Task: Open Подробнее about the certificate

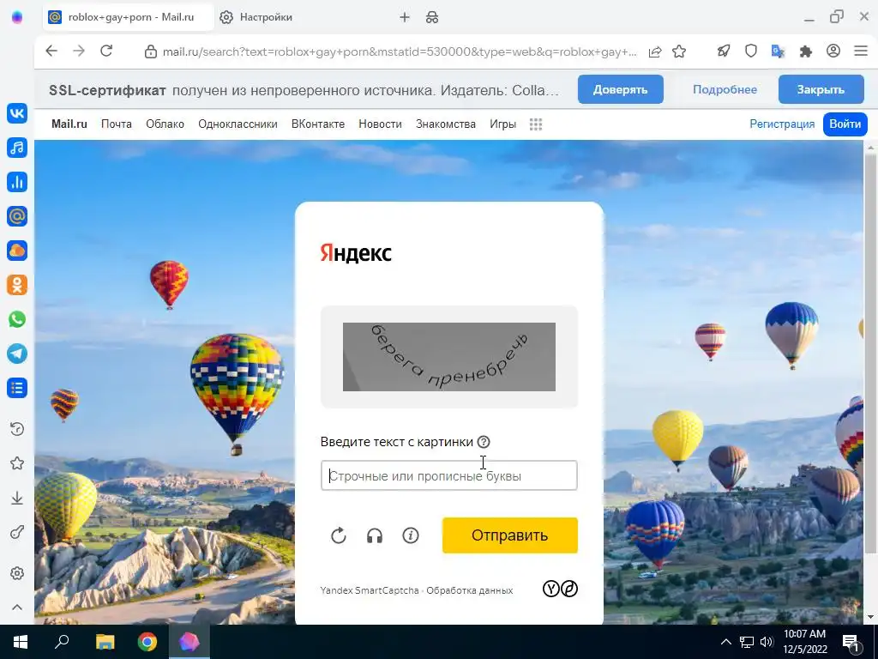Action: [x=725, y=89]
